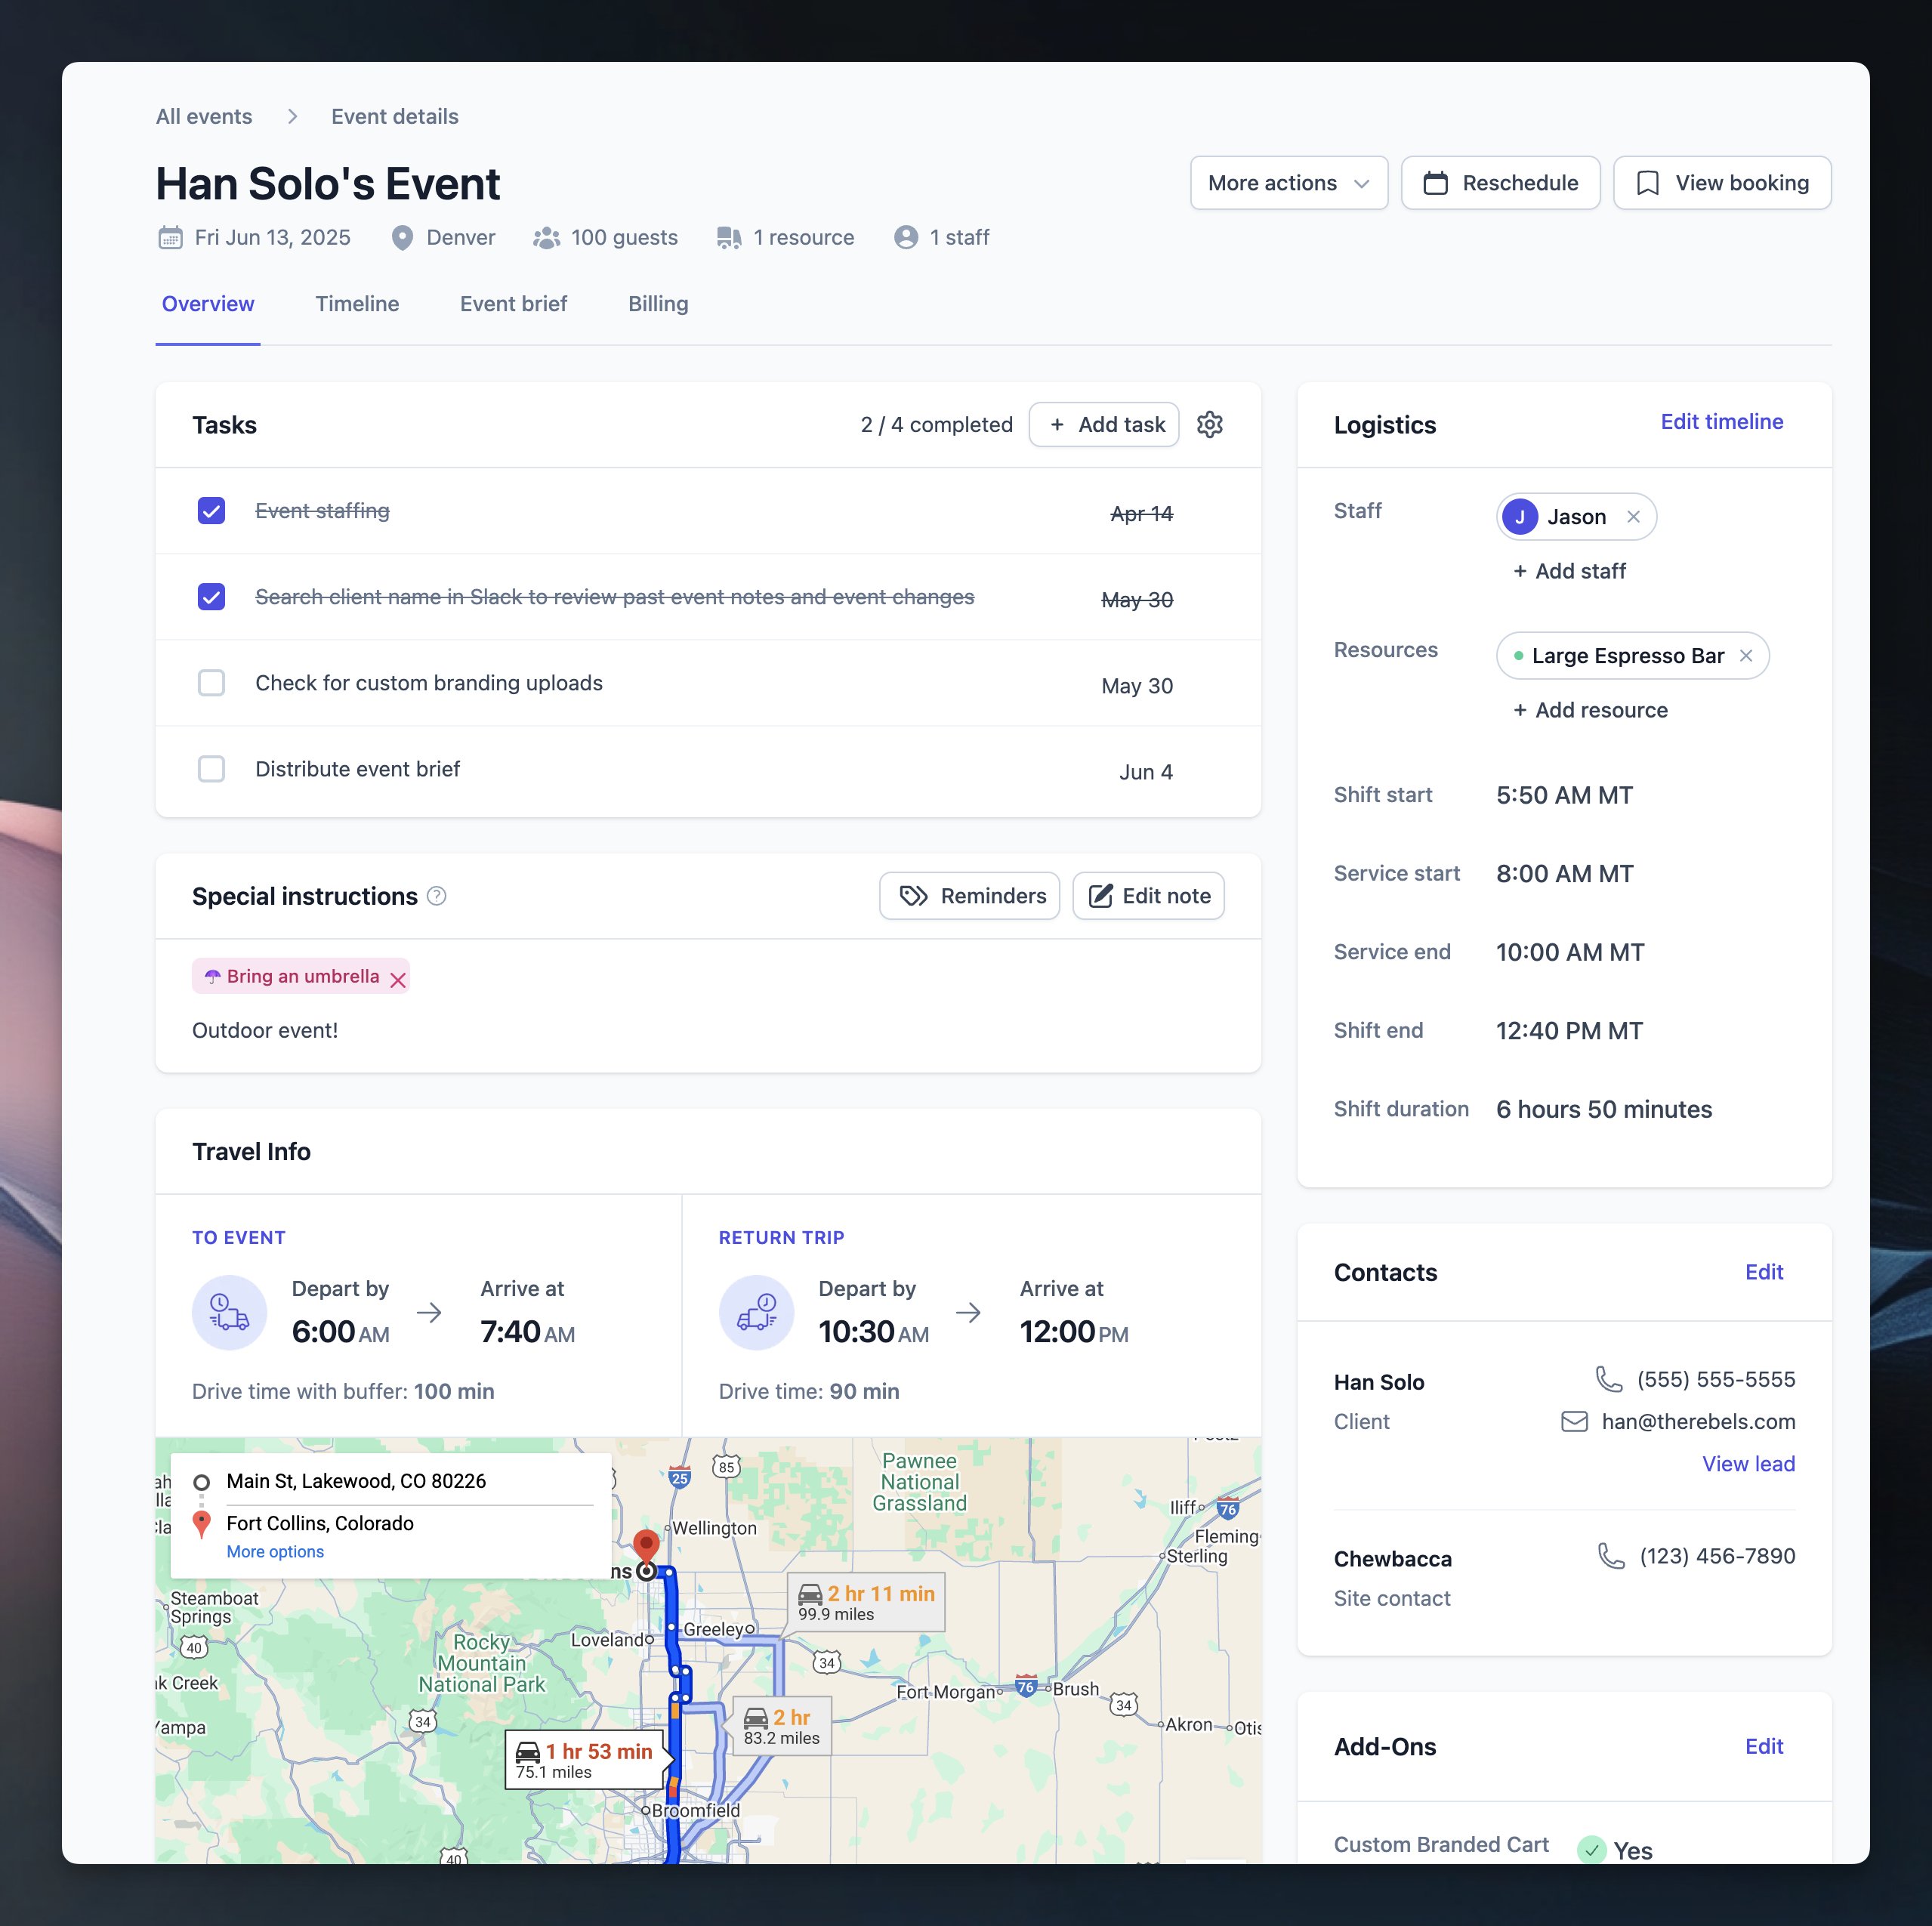Select the 2 hr alternate route label

[782, 1725]
